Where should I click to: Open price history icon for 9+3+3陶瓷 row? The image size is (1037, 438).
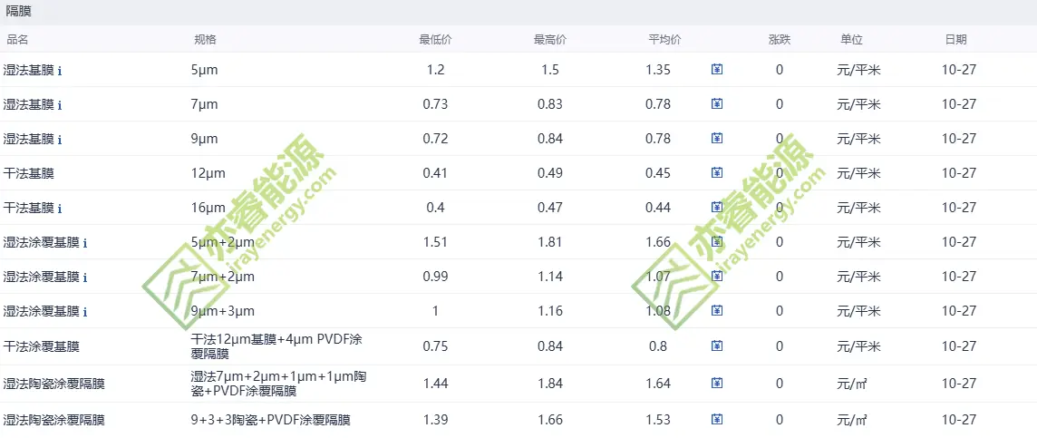click(717, 420)
